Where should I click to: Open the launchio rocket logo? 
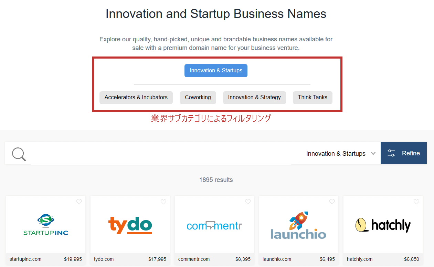(298, 226)
